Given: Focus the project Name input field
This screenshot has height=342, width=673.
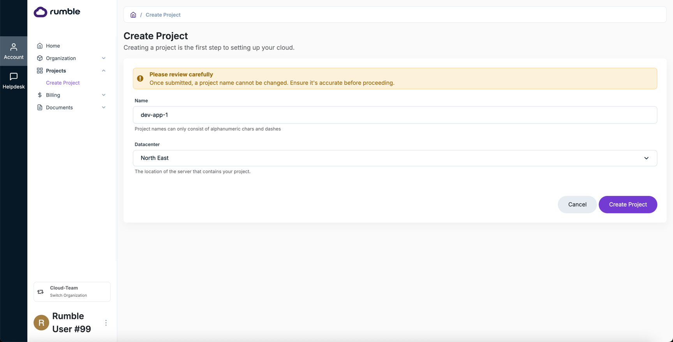Looking at the screenshot, I should pos(395,115).
